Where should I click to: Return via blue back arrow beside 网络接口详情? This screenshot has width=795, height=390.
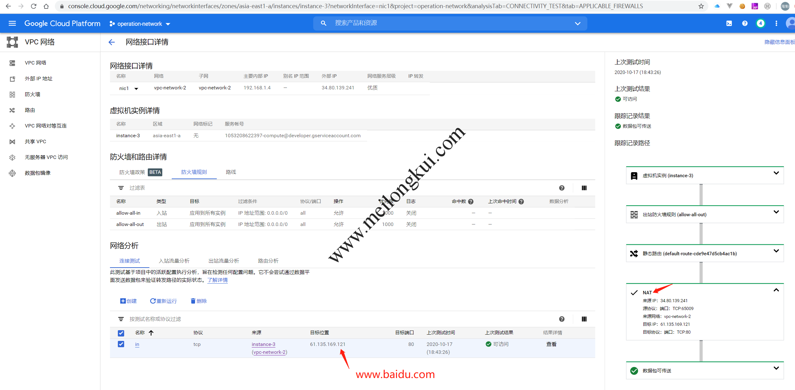click(112, 42)
